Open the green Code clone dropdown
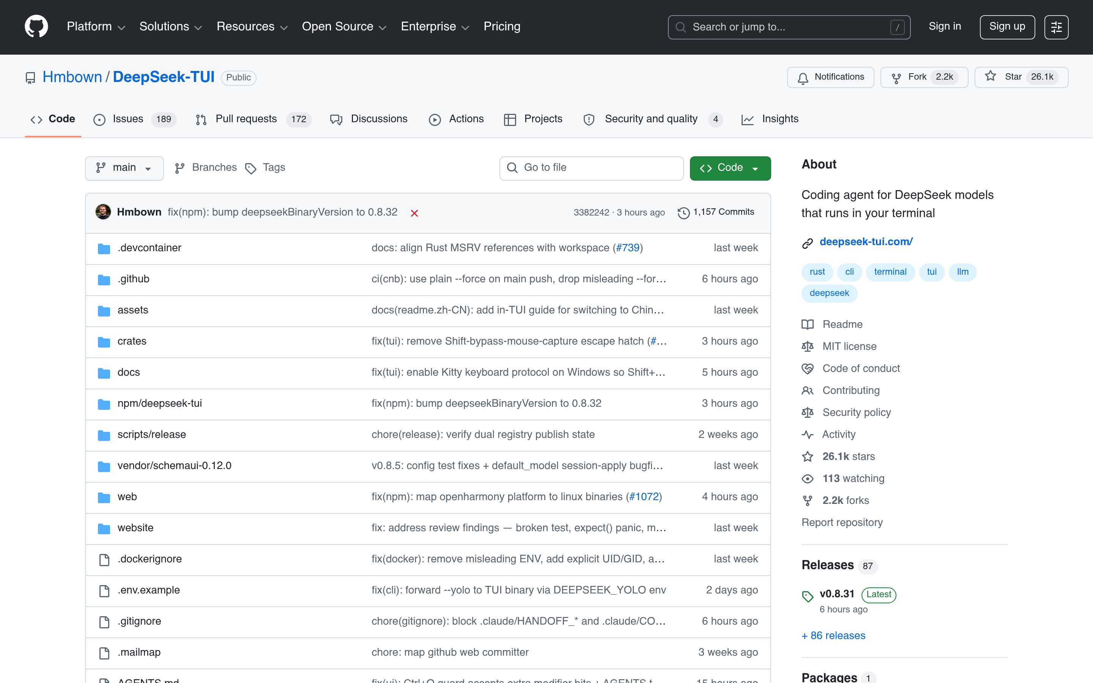 [730, 168]
